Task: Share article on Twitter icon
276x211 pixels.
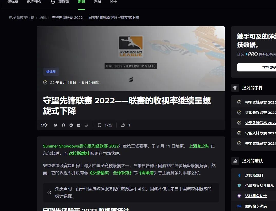Action: (56, 125)
